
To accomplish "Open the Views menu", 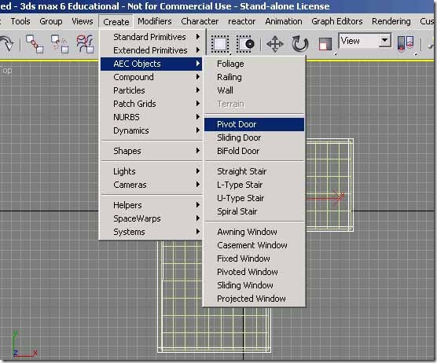I will pyautogui.click(x=83, y=21).
